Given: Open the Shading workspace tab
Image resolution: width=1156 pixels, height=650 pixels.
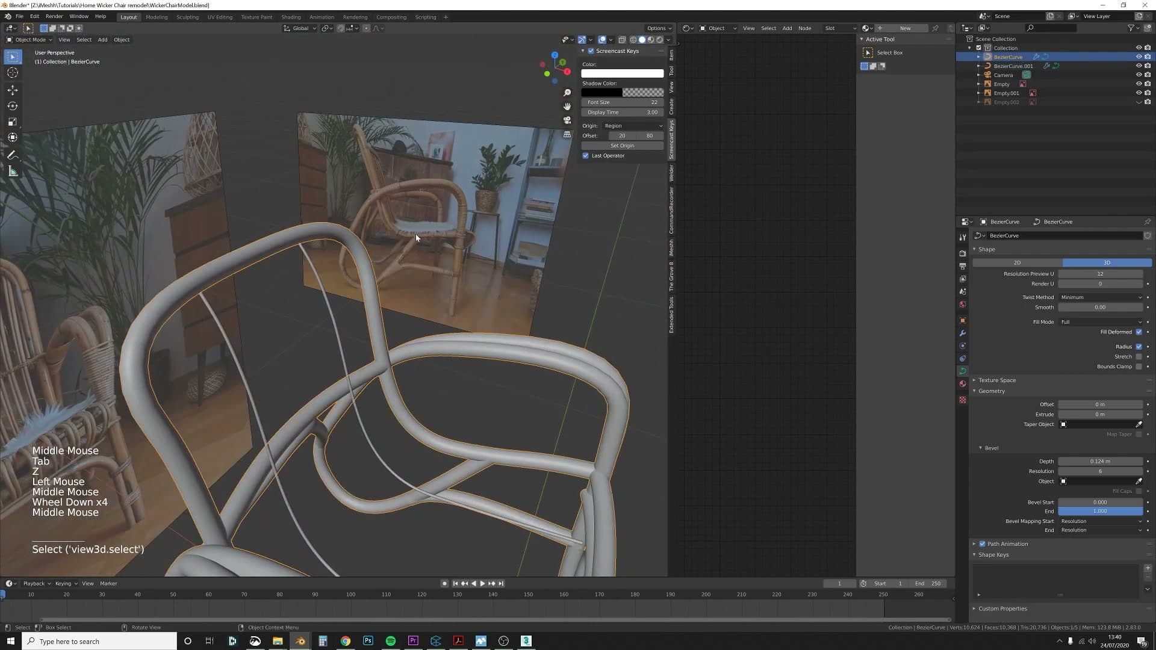Looking at the screenshot, I should click(291, 17).
